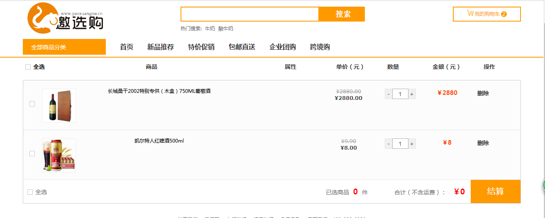The image size is (545, 218).
Task: Open 特价促销 navigation tab
Action: pyautogui.click(x=201, y=47)
